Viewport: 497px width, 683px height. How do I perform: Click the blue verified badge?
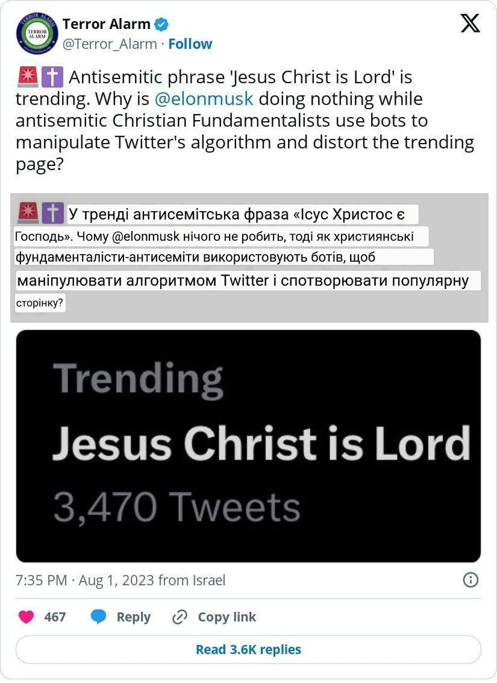(162, 24)
